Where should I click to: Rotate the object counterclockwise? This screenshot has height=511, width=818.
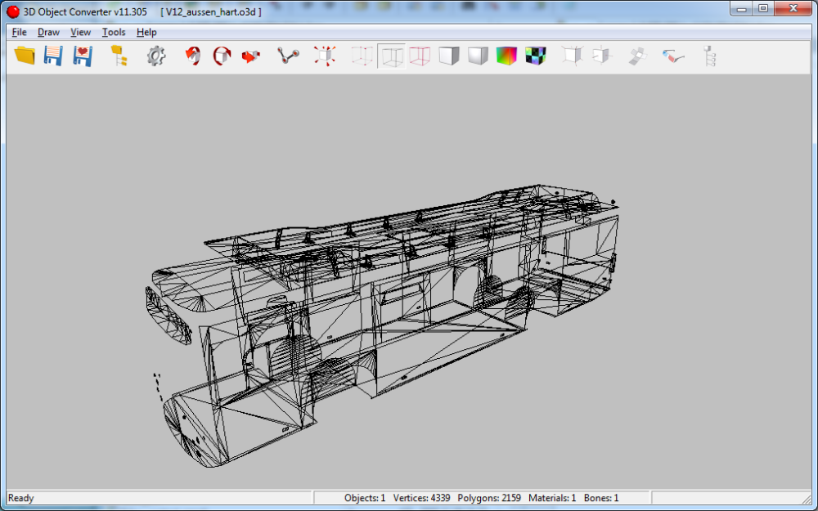[x=192, y=56]
